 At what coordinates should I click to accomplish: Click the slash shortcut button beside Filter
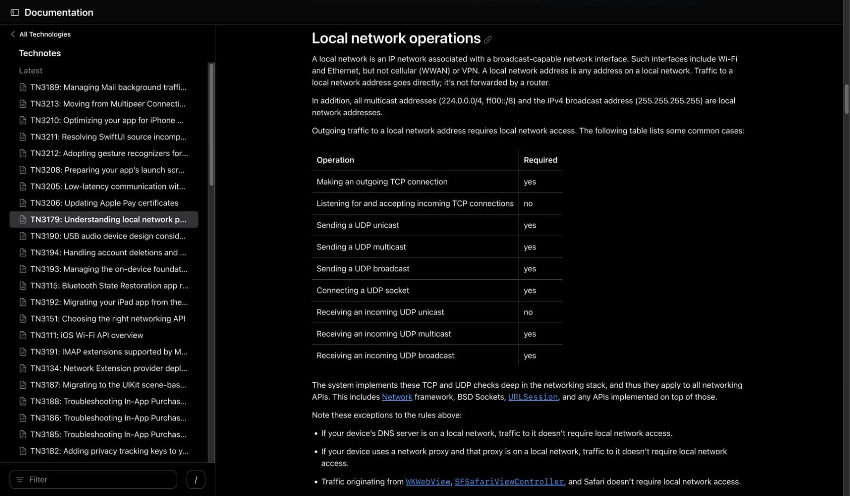click(x=196, y=479)
